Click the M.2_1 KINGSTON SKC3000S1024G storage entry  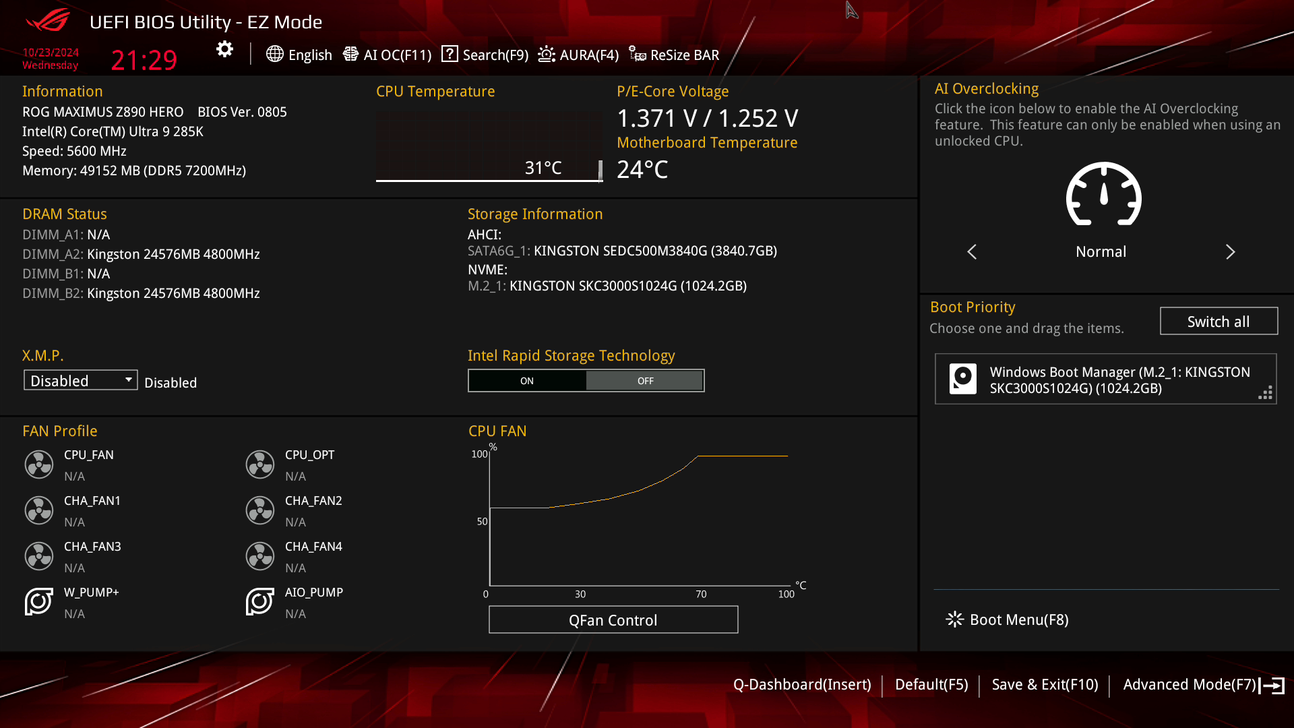point(607,286)
